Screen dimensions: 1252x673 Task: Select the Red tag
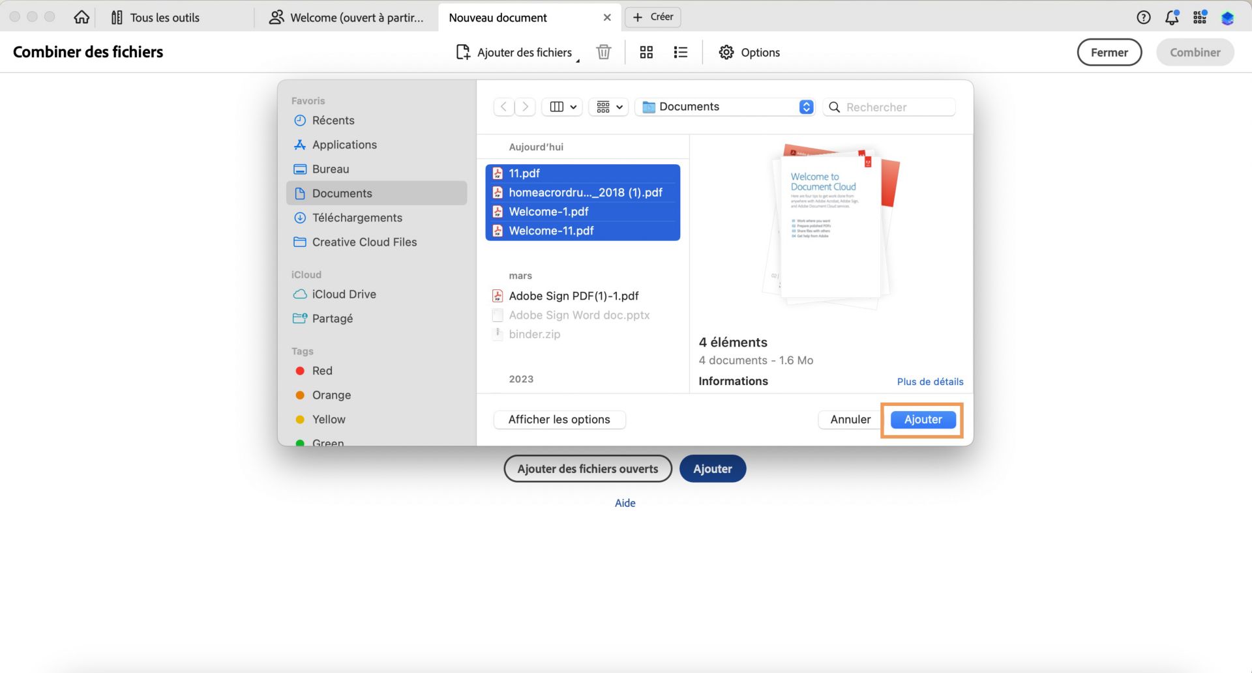click(x=376, y=371)
